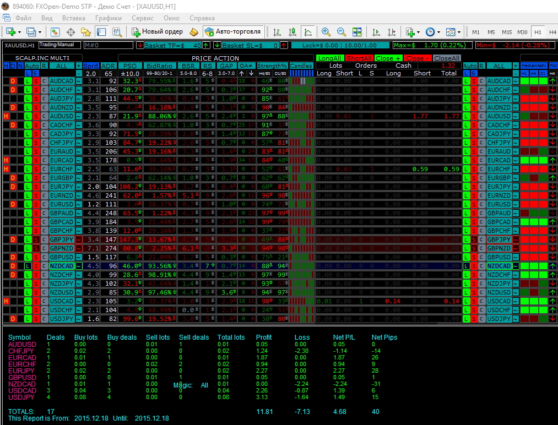Click plus button left of Sprd header
This screenshot has width=558, height=425.
[79, 66]
